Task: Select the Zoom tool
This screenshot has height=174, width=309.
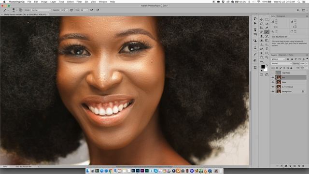Action: pos(267,57)
